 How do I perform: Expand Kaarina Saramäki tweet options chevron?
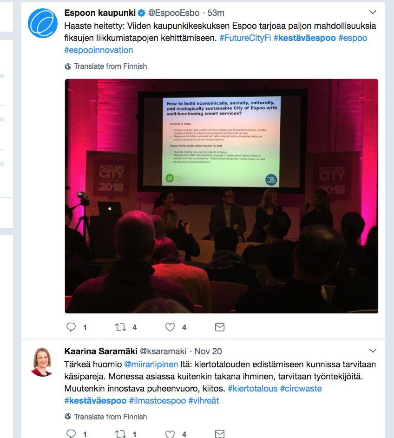coord(373,351)
